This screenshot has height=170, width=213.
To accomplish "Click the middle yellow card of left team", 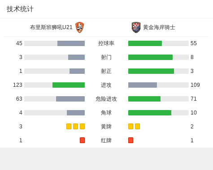I will point(75,127).
